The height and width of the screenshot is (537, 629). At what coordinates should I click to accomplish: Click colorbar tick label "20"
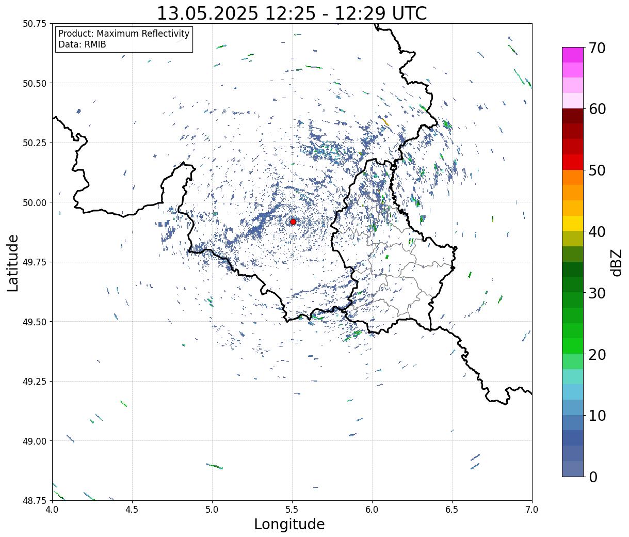[596, 355]
